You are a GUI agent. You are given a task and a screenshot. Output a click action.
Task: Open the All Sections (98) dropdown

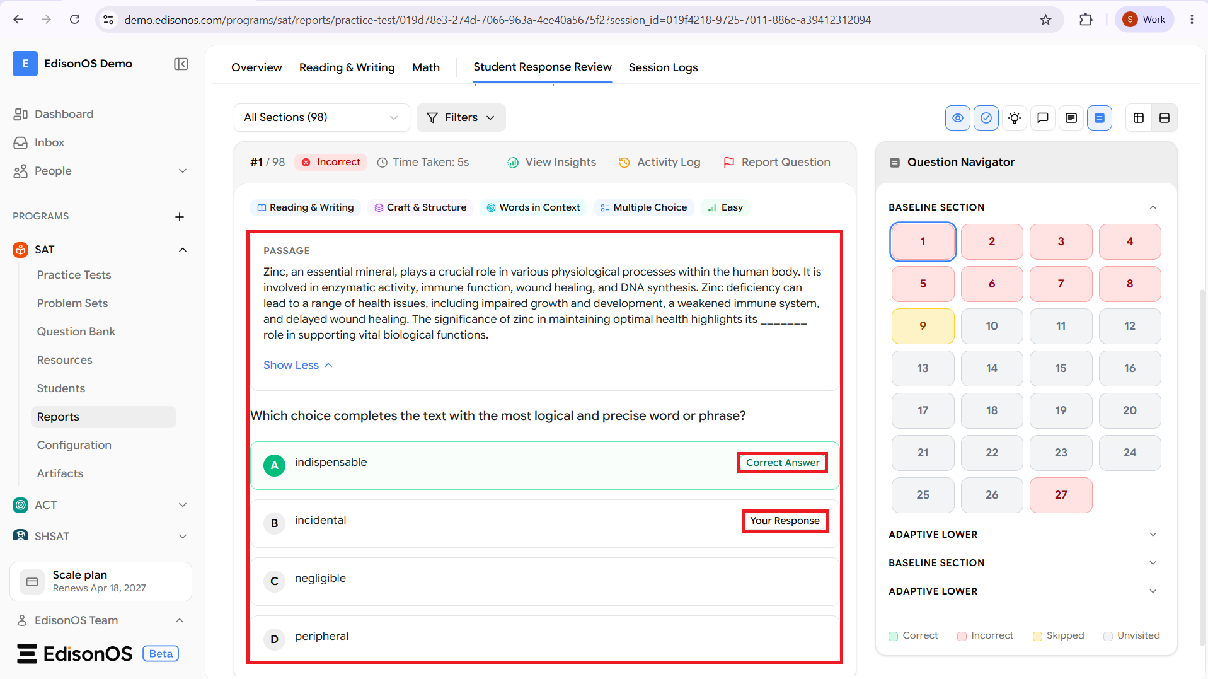[321, 117]
